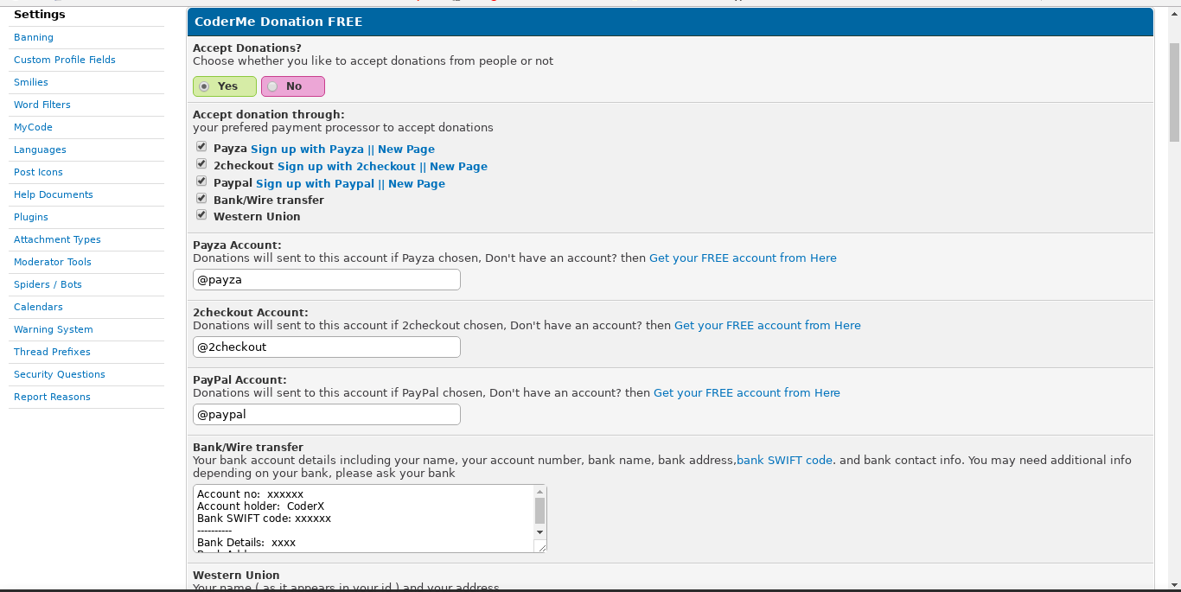This screenshot has width=1181, height=592.
Task: Click into the Payza Account field
Action: point(326,280)
